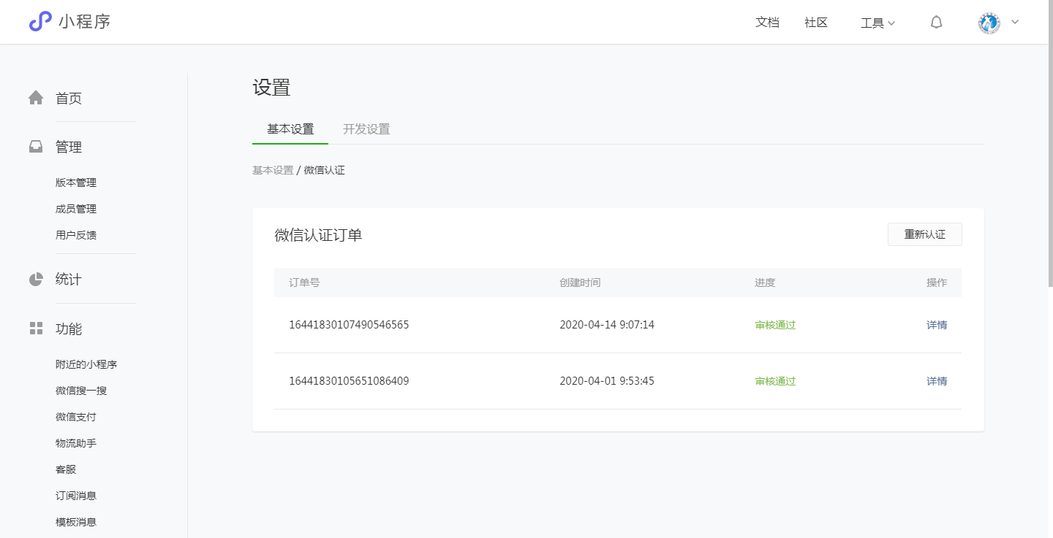Click creation time 2020-04-14 9:07:14
Viewport: 1053px width, 538px height.
(x=607, y=325)
